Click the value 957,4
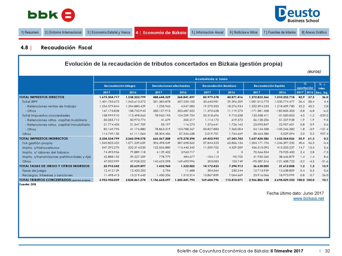 point(324,134)
